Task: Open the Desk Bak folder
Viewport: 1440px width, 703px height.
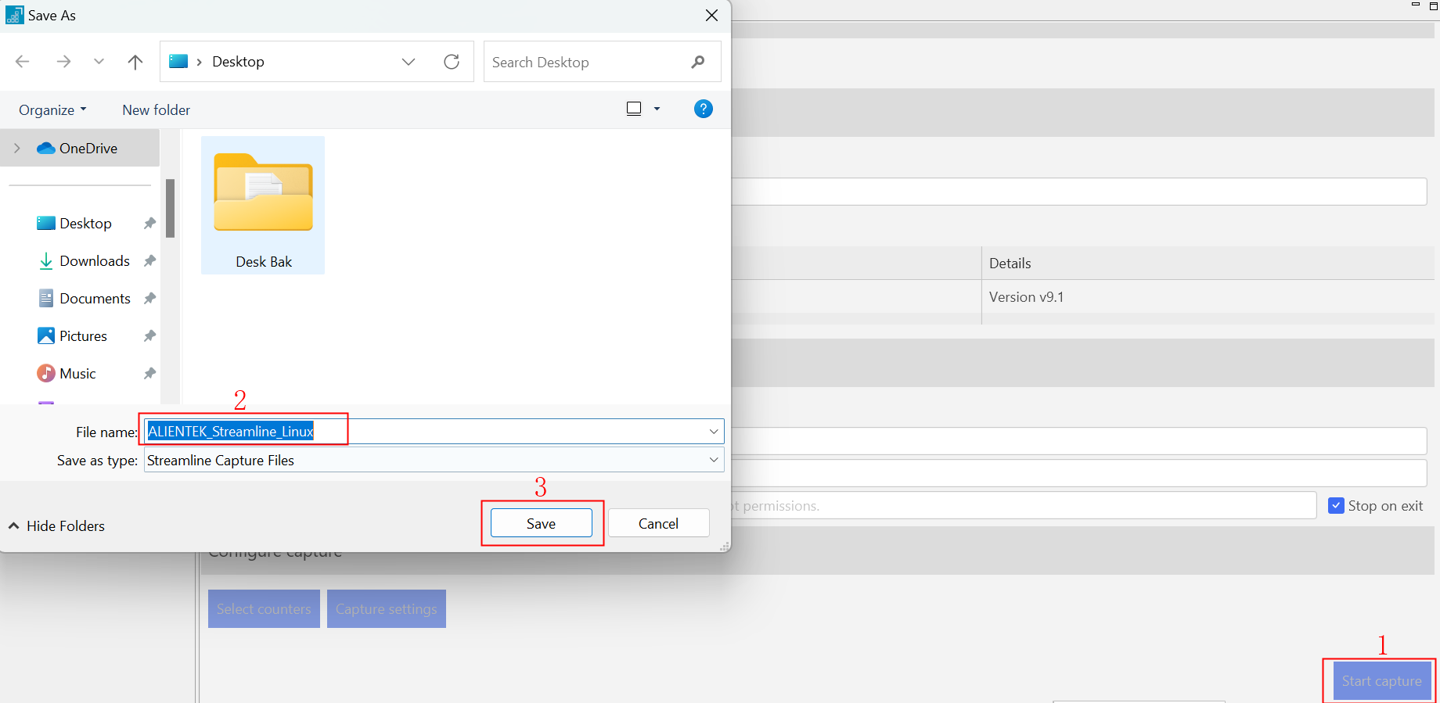Action: pyautogui.click(x=263, y=205)
